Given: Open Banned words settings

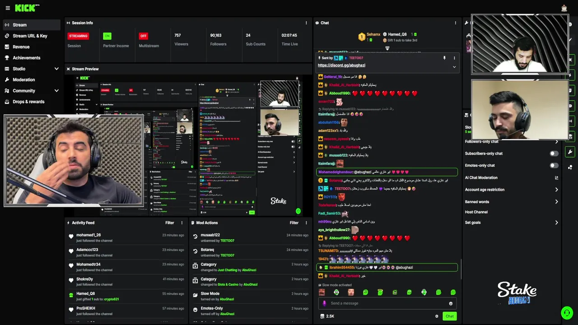Looking at the screenshot, I should [512, 202].
